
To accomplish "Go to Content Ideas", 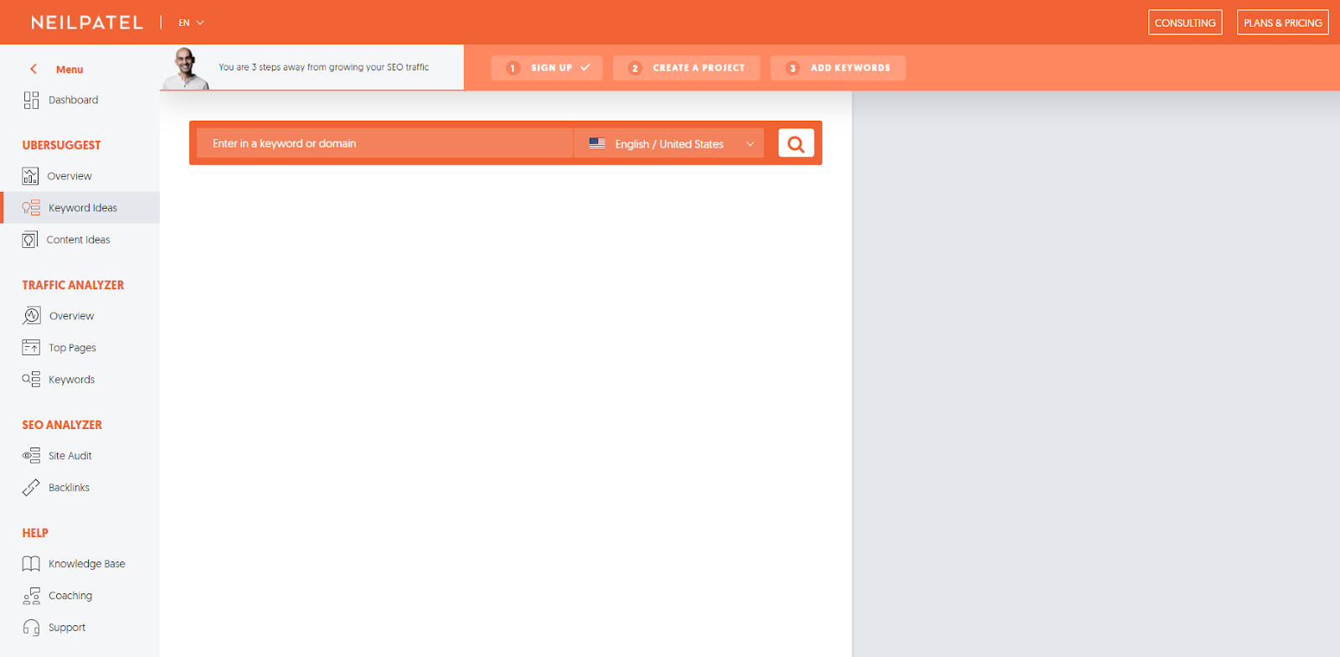I will click(x=80, y=240).
